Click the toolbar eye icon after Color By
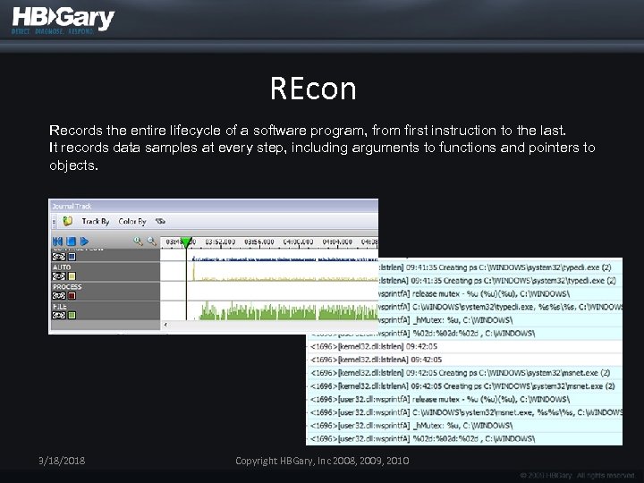Viewport: 644px width, 483px height. click(160, 222)
